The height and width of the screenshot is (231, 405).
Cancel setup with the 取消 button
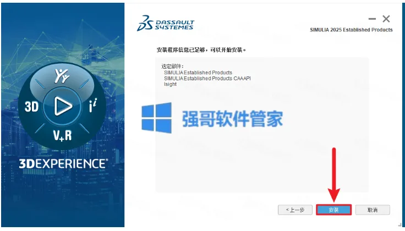click(373, 210)
